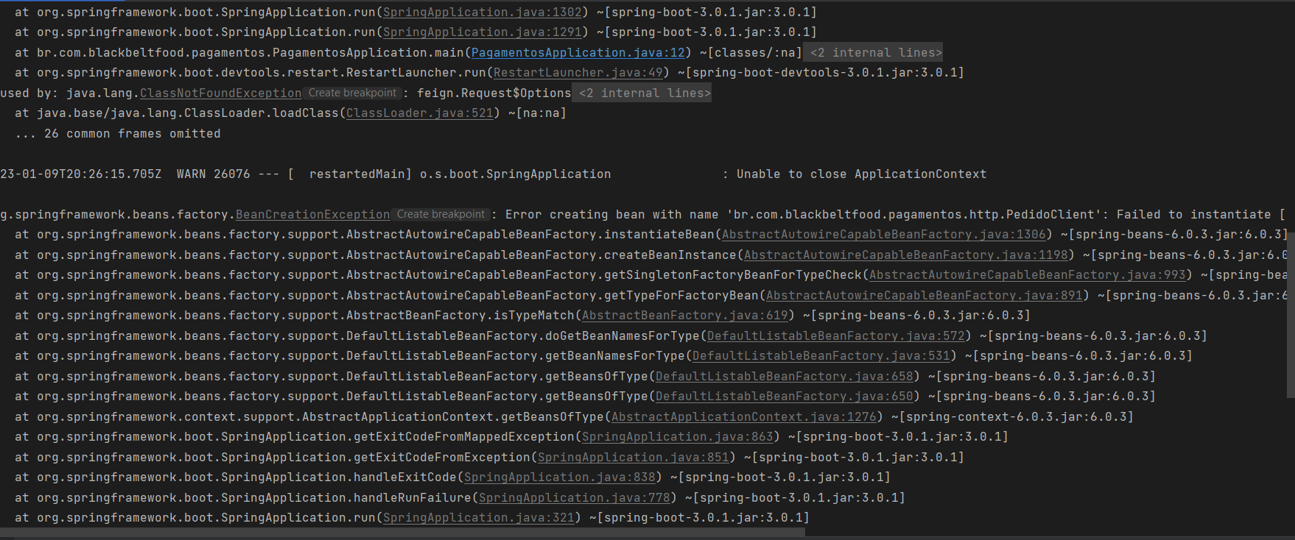Click the 'o.s.boot.SpringApplication' logger name
The image size is (1295, 540).
pos(515,174)
